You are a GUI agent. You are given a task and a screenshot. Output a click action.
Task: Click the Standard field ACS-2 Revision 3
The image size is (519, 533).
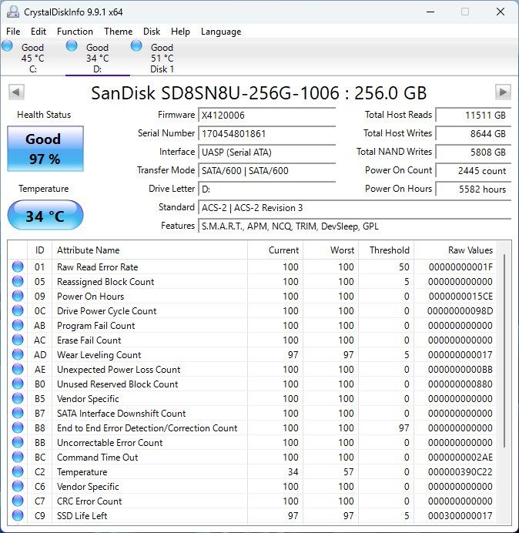[355, 207]
